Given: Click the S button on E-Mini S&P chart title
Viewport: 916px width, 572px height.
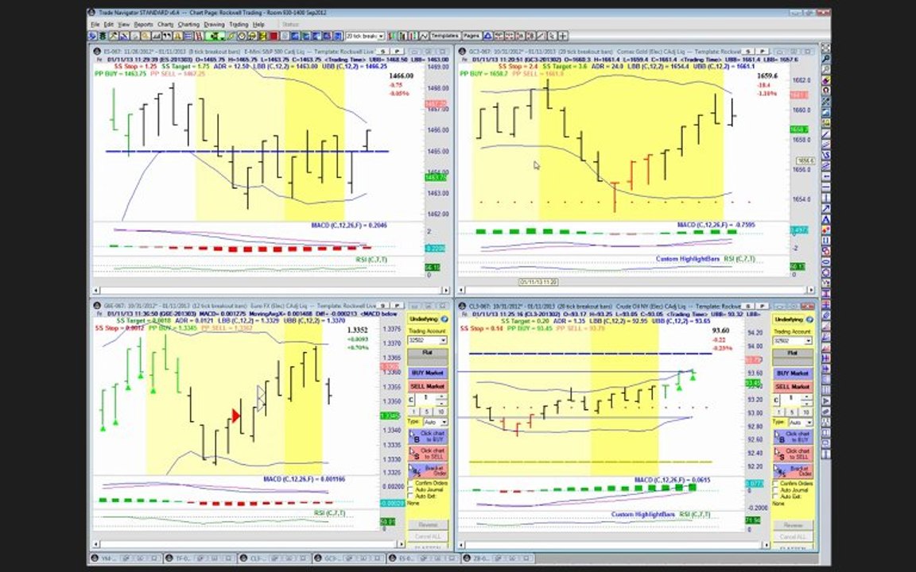Looking at the screenshot, I should (383, 52).
